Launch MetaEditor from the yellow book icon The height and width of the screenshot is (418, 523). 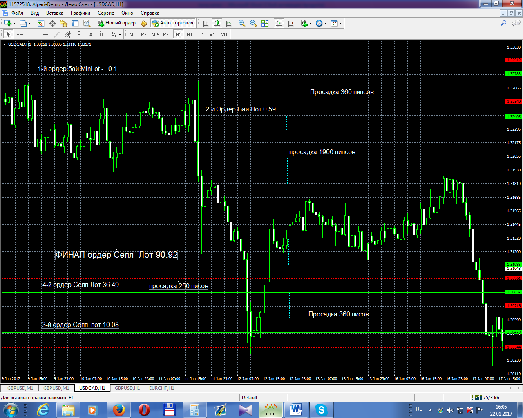tap(144, 23)
